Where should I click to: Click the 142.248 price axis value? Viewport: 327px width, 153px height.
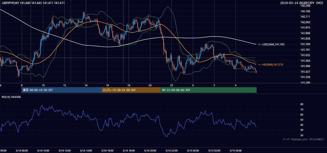coord(305,6)
